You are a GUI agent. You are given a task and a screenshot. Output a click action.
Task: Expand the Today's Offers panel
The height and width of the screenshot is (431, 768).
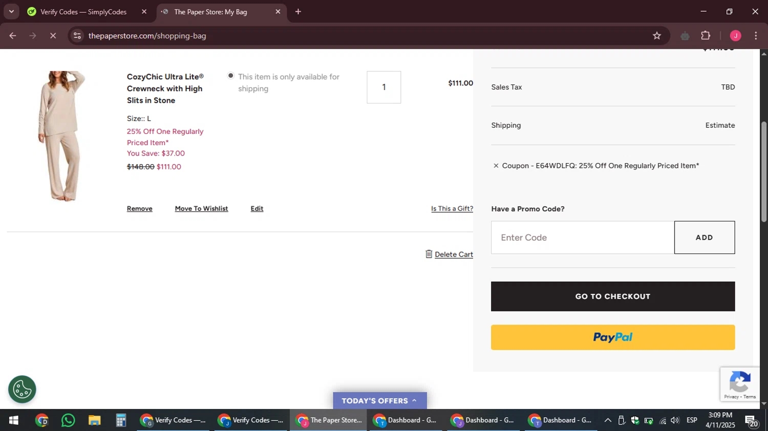pos(379,400)
